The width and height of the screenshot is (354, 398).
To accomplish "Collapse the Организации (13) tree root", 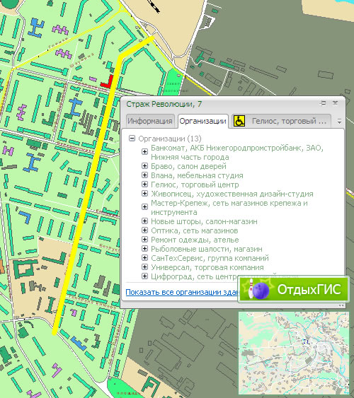I will [x=132, y=139].
